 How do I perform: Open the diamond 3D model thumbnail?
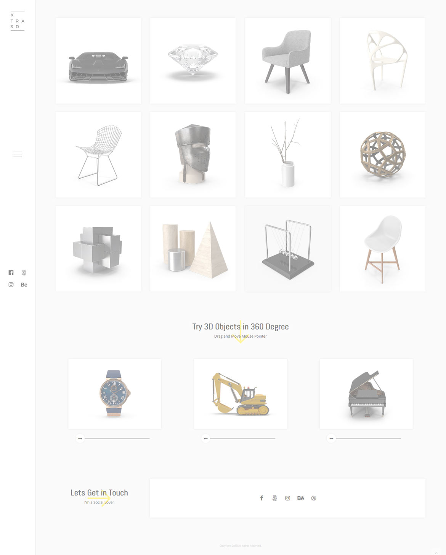coord(193,61)
